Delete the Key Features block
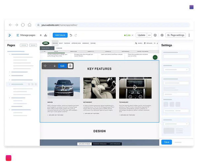 [x=70, y=66]
